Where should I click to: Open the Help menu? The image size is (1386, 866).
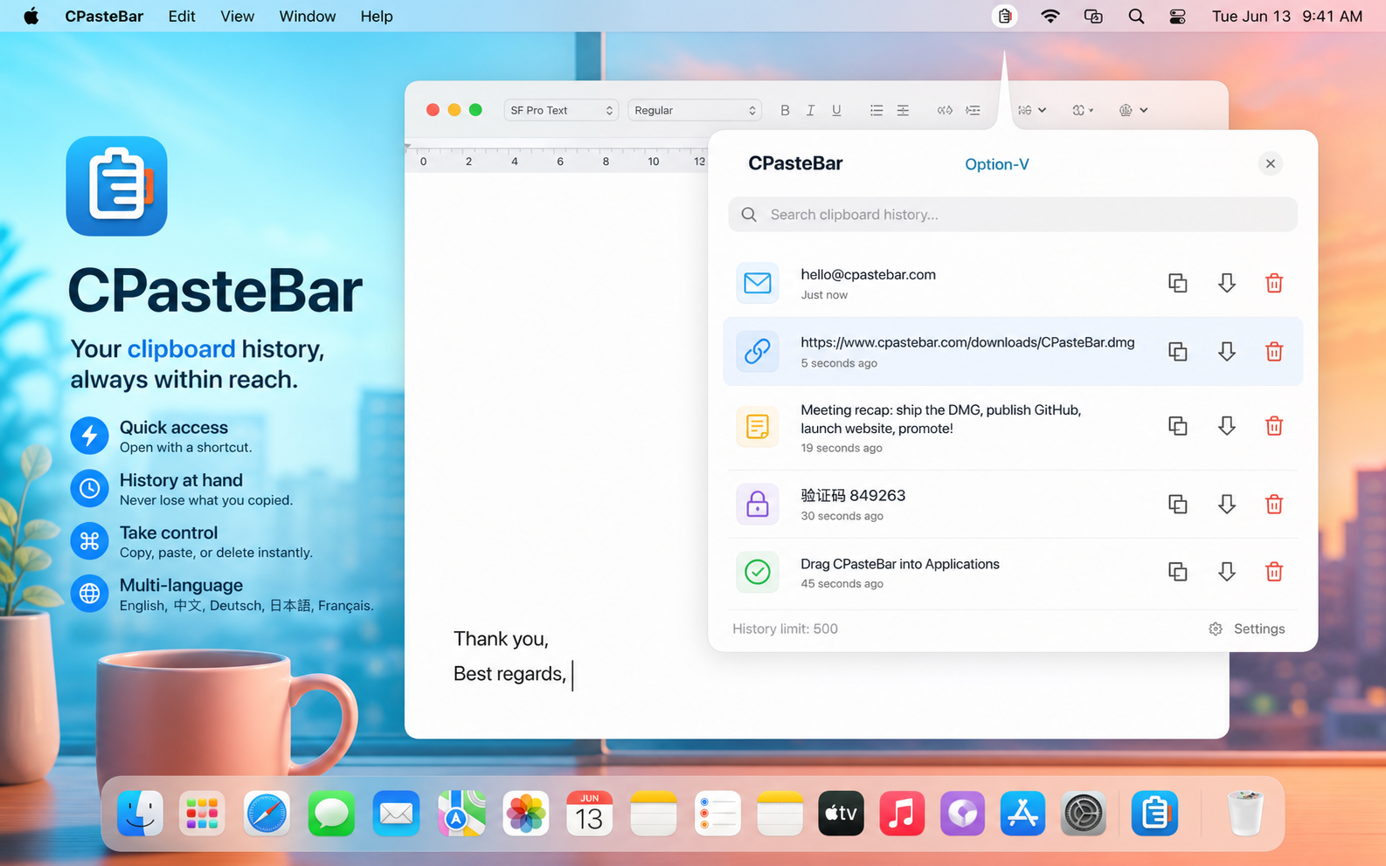(377, 16)
